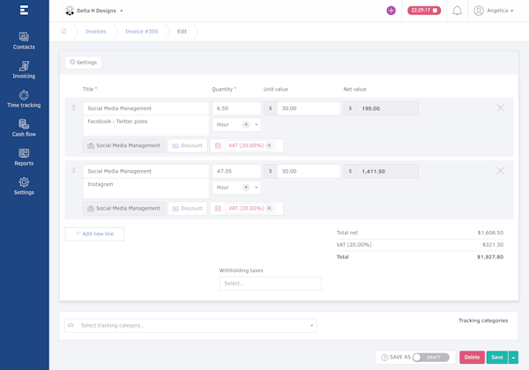Grab the reorder handle of the first line
Image resolution: width=529 pixels, height=370 pixels.
point(73,107)
